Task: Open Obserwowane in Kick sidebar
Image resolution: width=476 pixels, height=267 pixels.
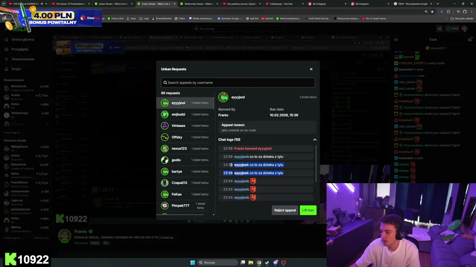Action: tap(19, 59)
